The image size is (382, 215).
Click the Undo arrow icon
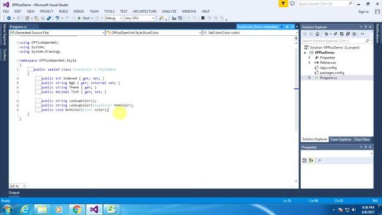point(57,18)
